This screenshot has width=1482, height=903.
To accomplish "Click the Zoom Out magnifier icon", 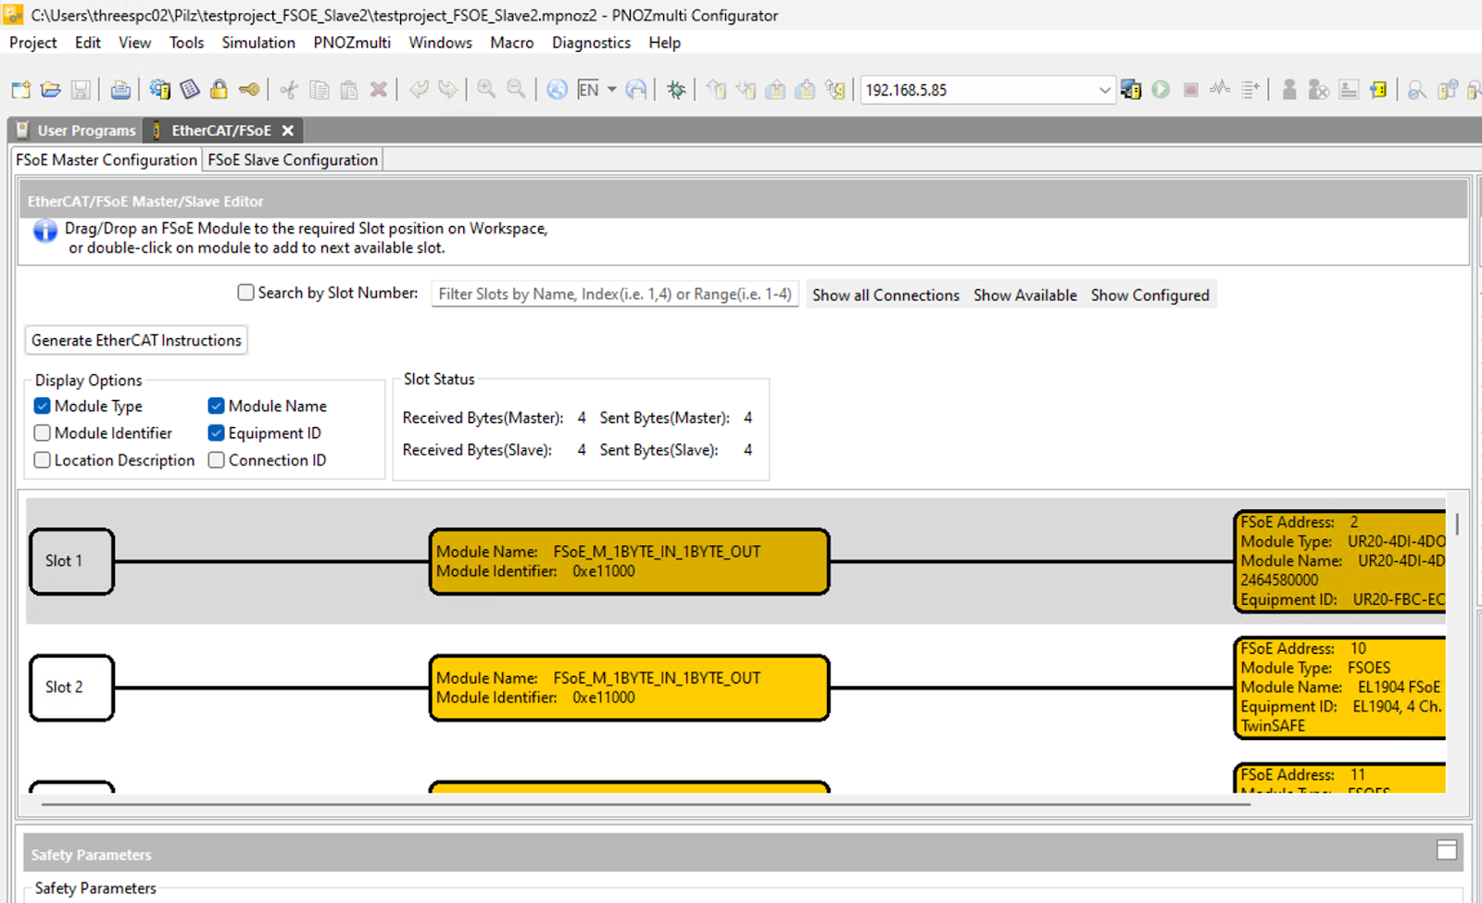I will click(x=516, y=90).
